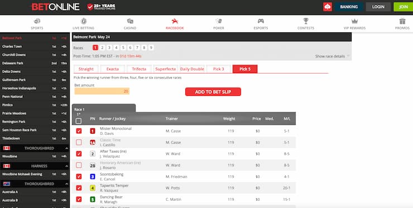Select race number 2
Screen dimensions: 413x208
point(103,47)
